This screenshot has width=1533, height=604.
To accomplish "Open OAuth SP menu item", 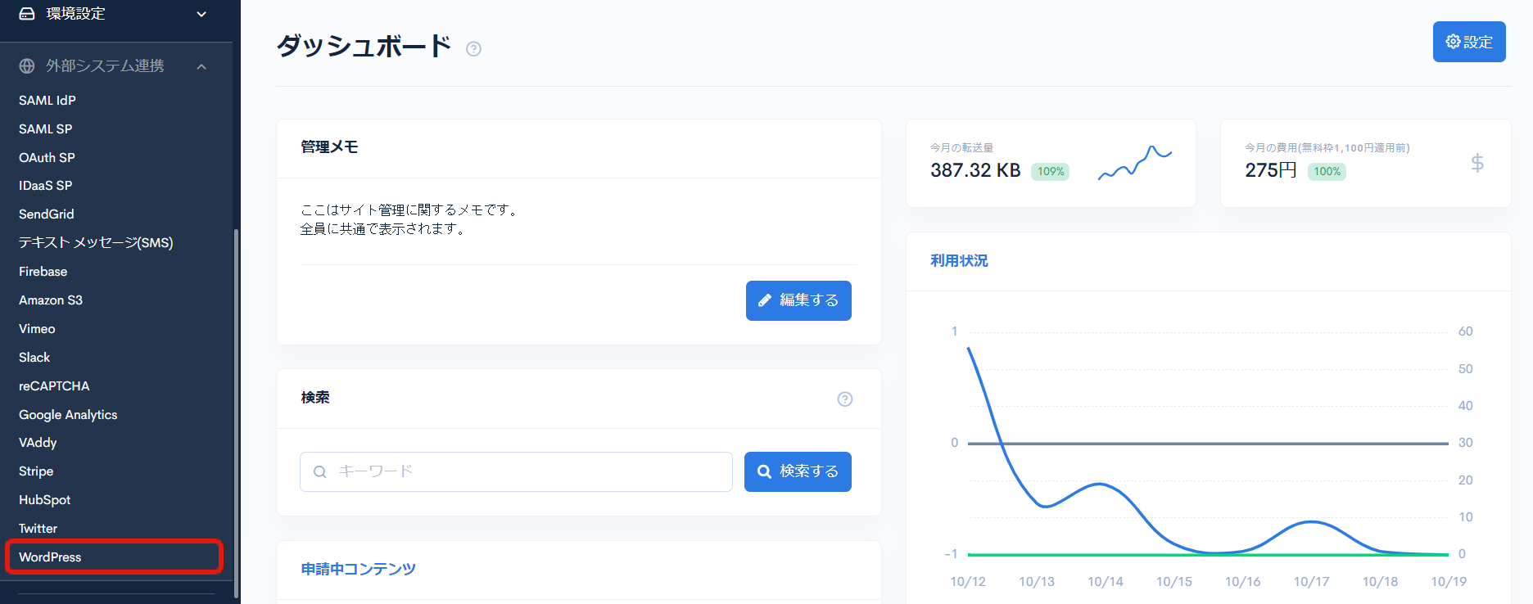I will pos(47,157).
